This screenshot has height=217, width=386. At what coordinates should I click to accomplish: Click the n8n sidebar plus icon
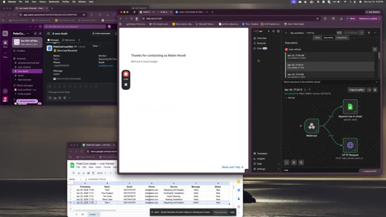point(269,31)
